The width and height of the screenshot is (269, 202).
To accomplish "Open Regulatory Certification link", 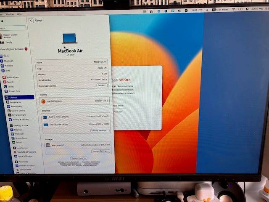I will click(91, 162).
